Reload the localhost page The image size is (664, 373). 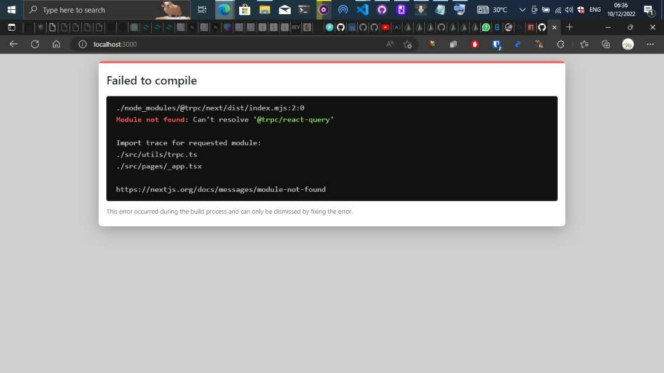point(34,44)
